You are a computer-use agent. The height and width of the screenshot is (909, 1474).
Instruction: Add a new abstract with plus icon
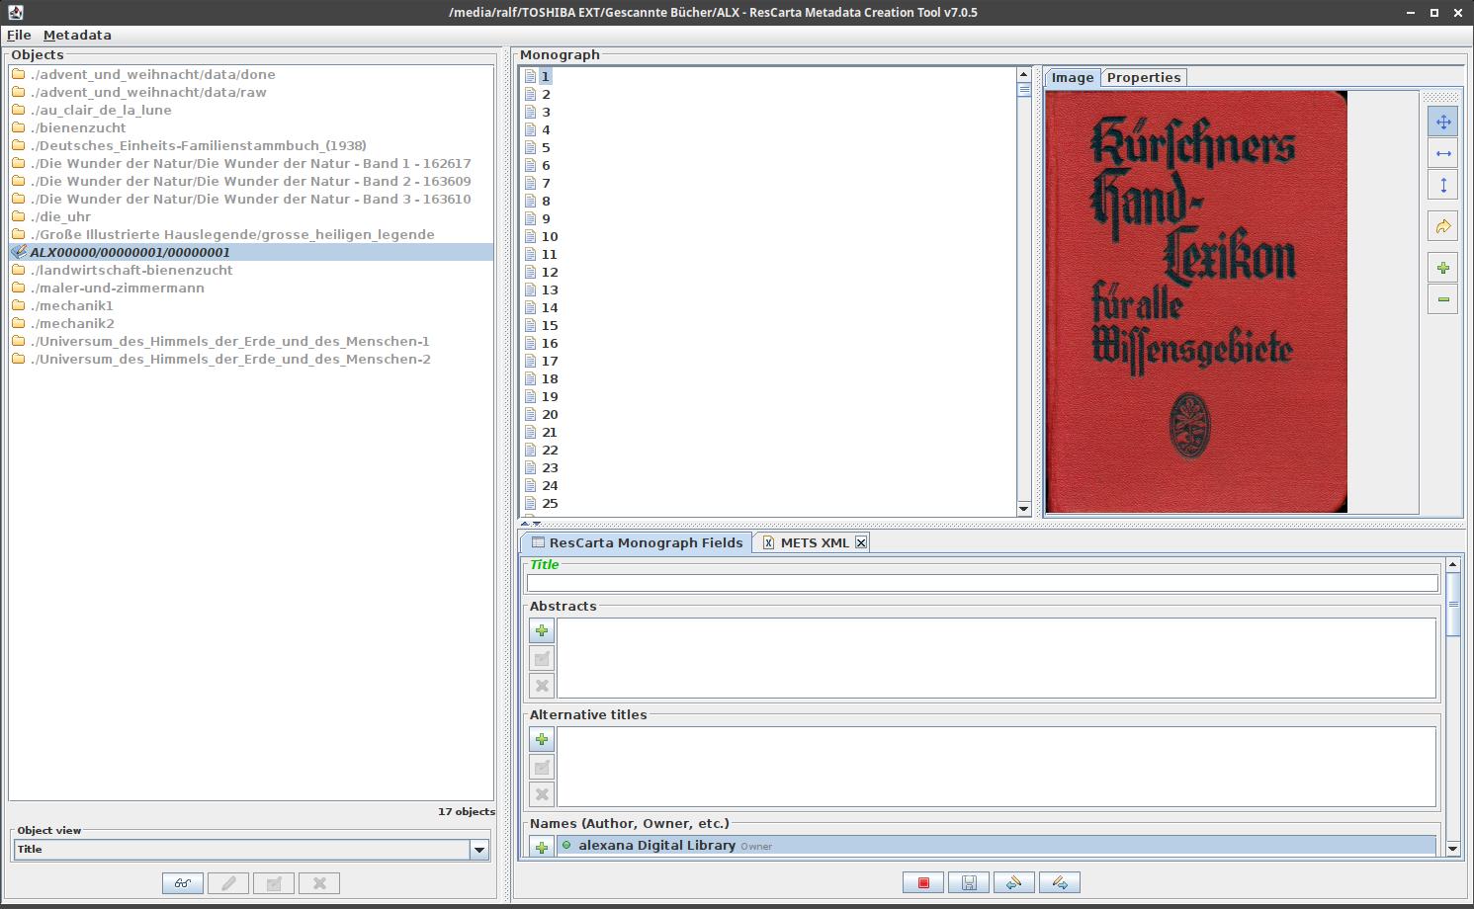tap(542, 630)
